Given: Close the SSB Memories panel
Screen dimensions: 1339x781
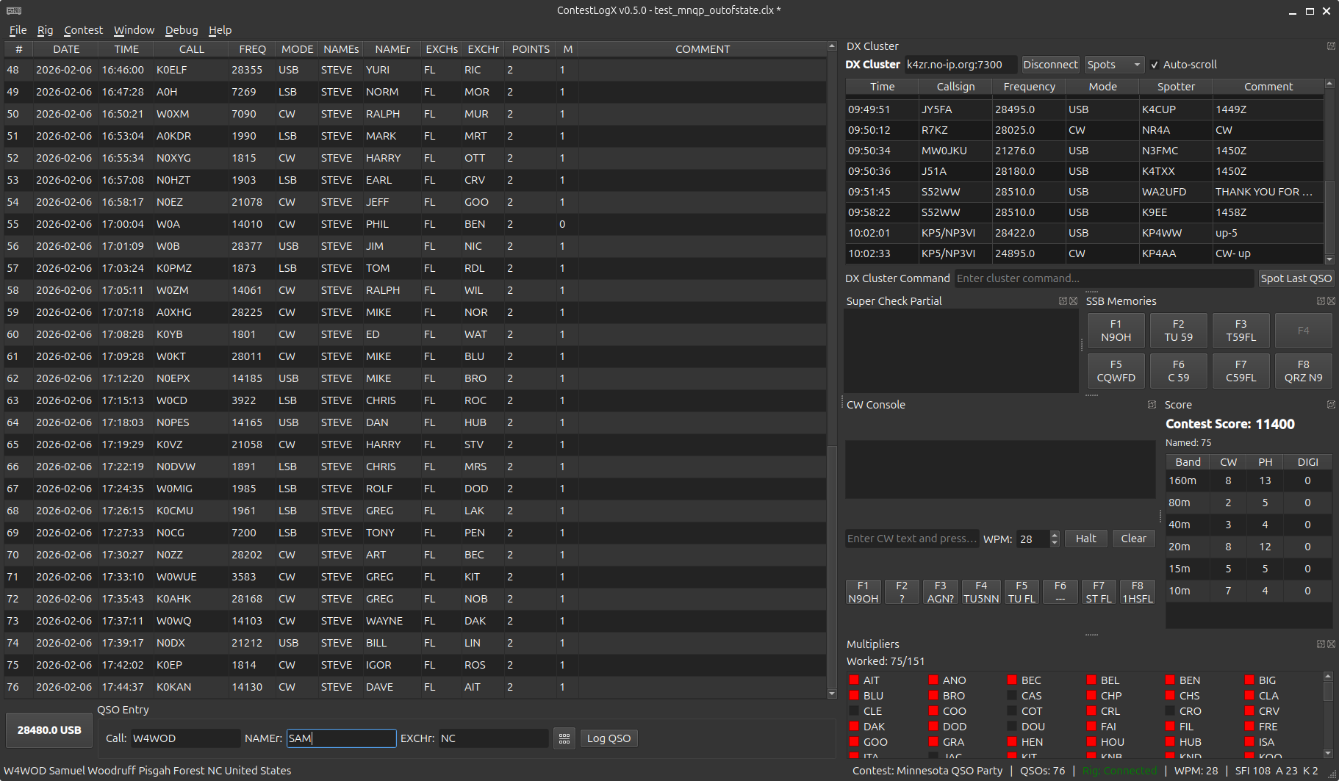Looking at the screenshot, I should click(1332, 300).
